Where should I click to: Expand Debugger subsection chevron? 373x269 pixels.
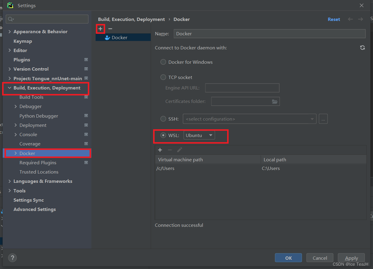(x=16, y=106)
